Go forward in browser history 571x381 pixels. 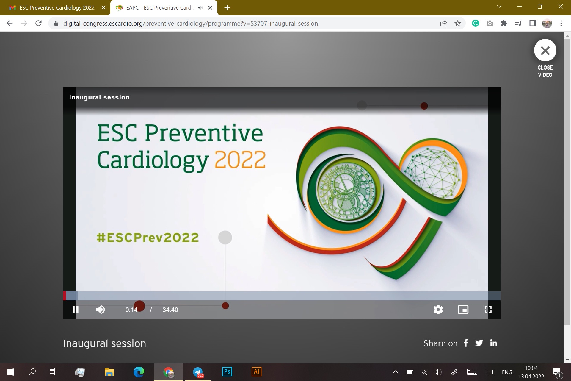click(24, 23)
